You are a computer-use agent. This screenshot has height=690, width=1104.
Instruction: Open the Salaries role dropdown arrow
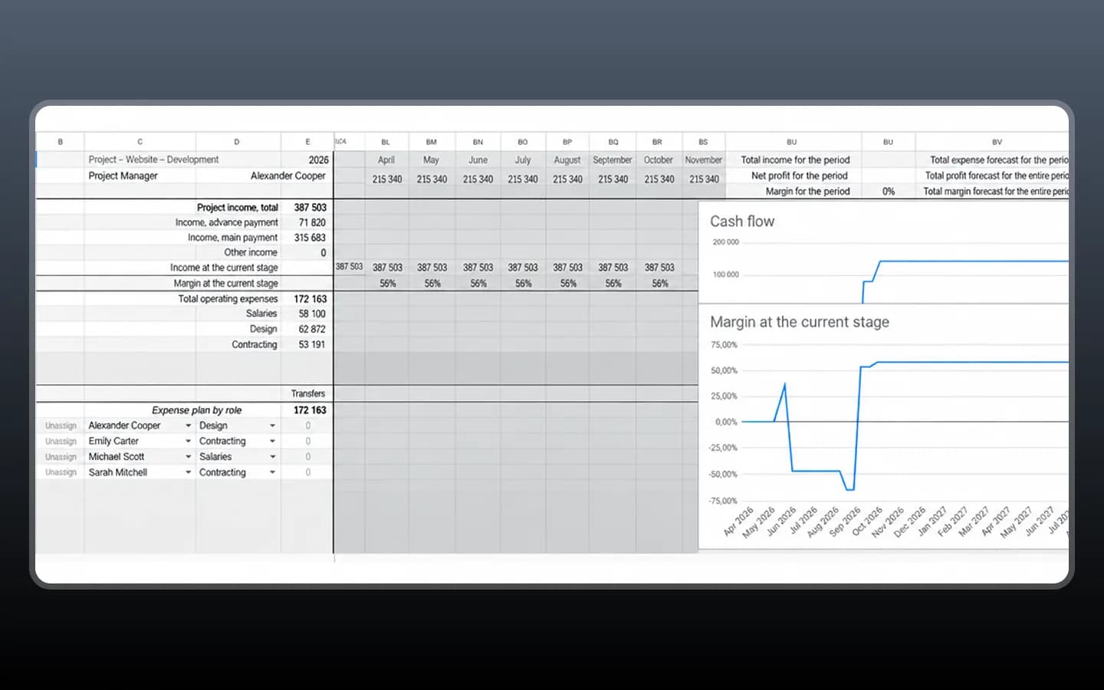click(272, 456)
